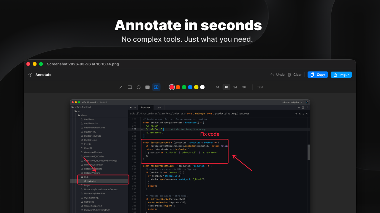Expand the OpenItSupportsIt folder
Screen dimensions: 380x213
[91, 206]
